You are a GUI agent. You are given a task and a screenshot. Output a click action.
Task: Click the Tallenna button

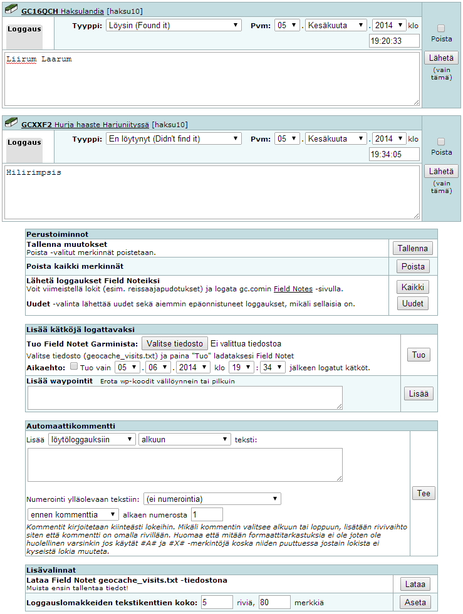pos(412,248)
